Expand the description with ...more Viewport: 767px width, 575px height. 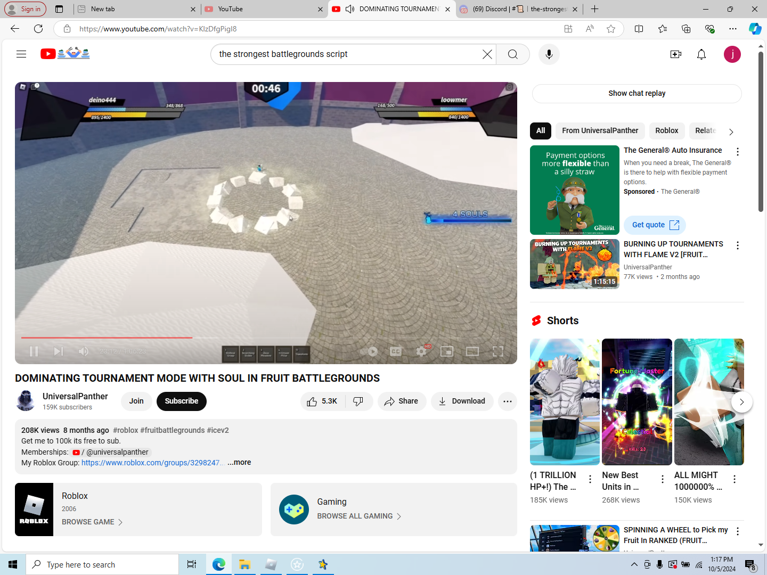tap(239, 463)
